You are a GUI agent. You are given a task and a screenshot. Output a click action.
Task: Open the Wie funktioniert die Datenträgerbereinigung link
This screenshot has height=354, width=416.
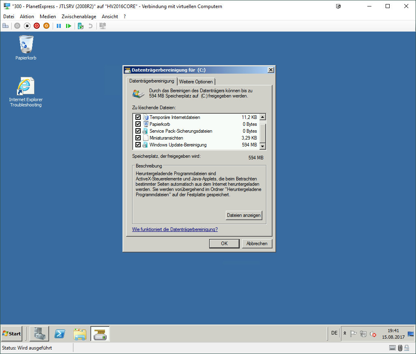[175, 229]
